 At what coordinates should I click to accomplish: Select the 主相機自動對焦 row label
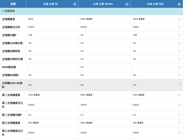click(11, 51)
